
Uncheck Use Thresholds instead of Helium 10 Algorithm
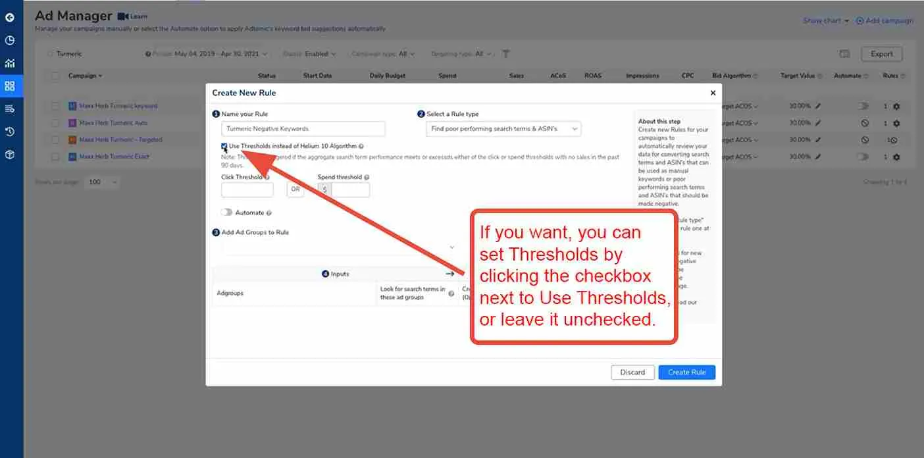224,145
